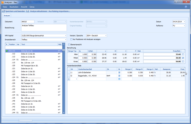Check the Gross row price checkbox

(x=183, y=61)
